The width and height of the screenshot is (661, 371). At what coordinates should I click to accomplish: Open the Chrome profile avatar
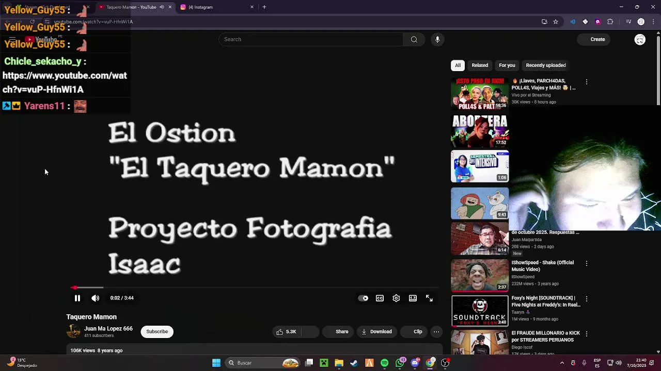coord(641,22)
